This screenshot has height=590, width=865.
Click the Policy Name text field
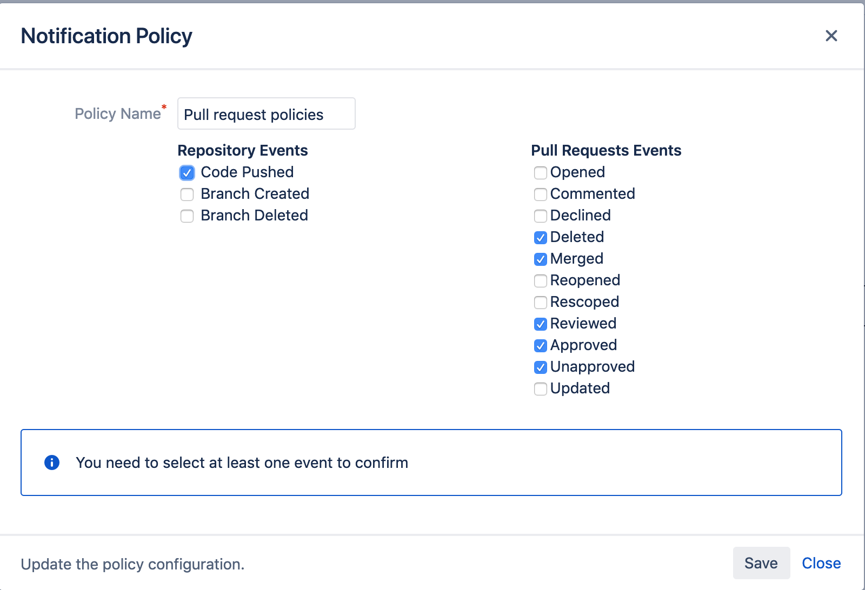point(266,114)
